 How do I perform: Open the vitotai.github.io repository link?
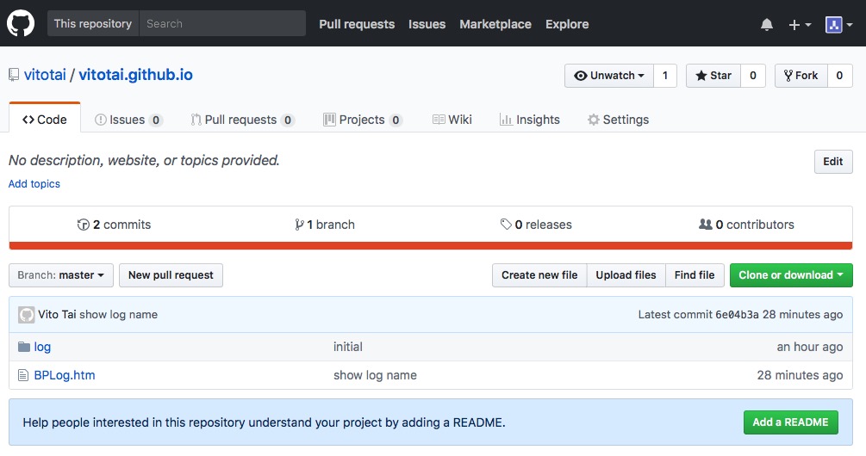point(136,75)
